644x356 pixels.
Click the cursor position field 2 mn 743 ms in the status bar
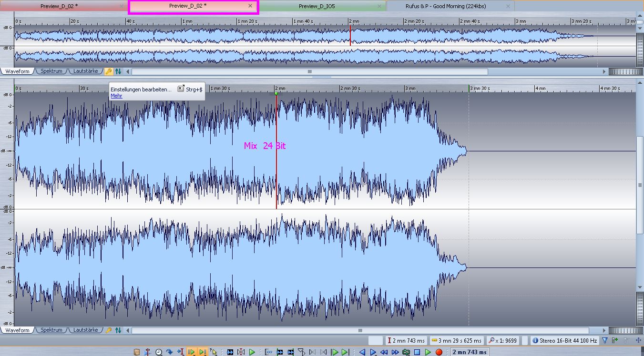tap(406, 341)
